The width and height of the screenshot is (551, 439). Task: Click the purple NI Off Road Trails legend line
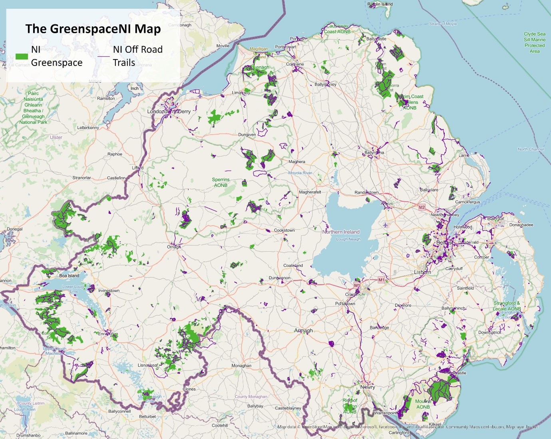(x=103, y=56)
